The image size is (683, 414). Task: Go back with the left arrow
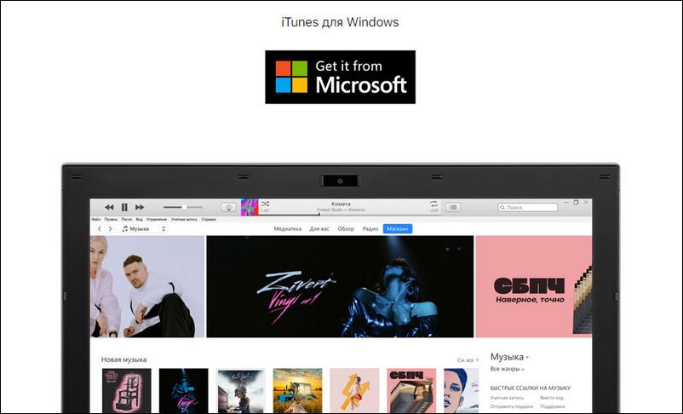(x=99, y=229)
